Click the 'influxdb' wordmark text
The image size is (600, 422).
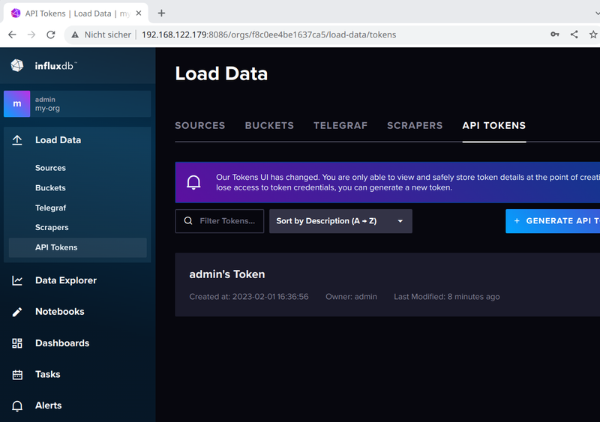point(55,66)
